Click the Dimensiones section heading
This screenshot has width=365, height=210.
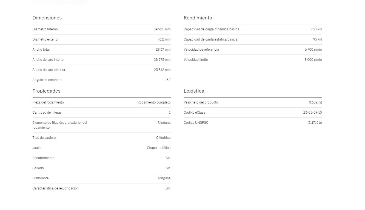click(x=47, y=18)
